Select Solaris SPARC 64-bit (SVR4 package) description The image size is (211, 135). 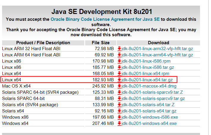(40, 92)
